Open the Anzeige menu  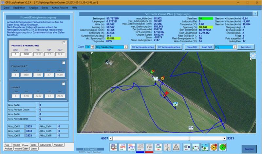pyautogui.click(x=33, y=8)
